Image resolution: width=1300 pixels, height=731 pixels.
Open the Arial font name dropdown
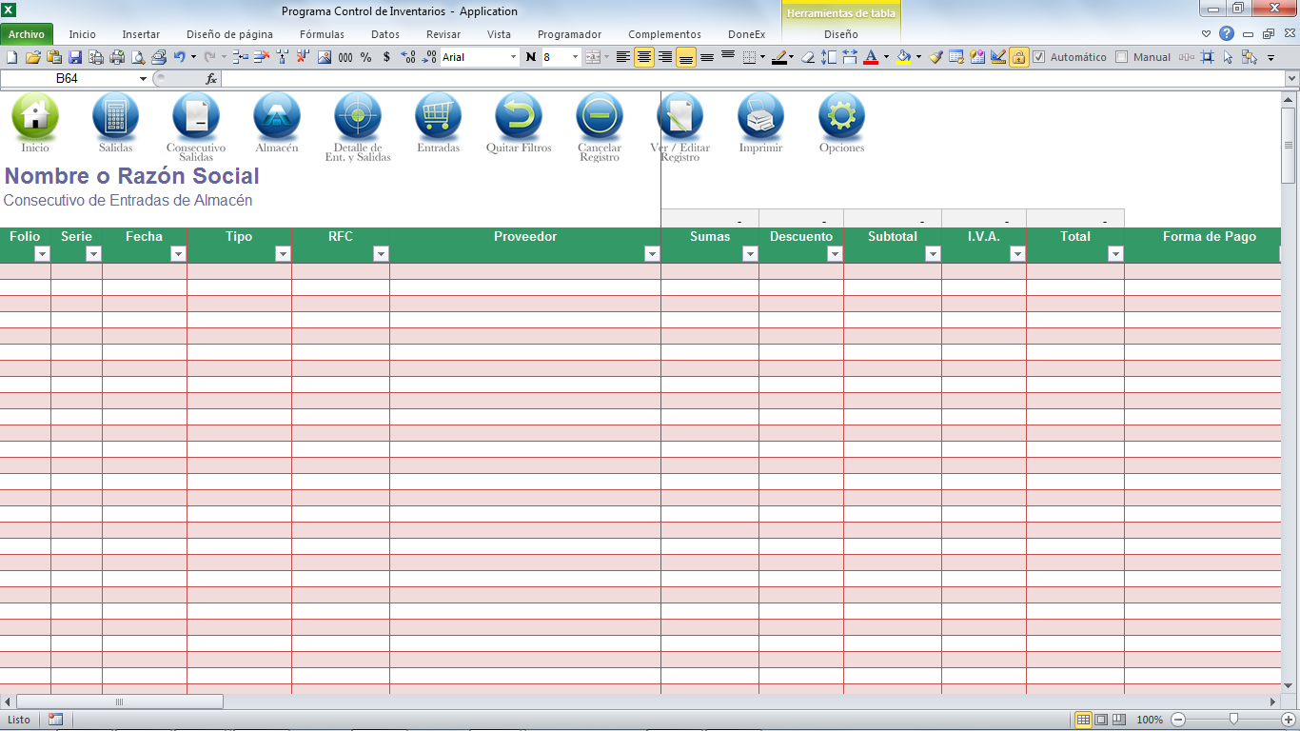(514, 57)
